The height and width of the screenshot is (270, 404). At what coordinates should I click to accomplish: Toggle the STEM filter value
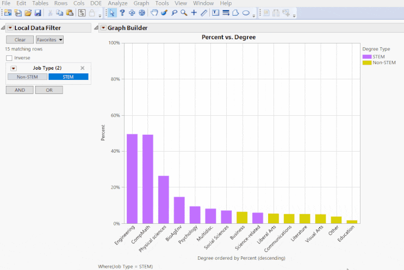point(68,77)
